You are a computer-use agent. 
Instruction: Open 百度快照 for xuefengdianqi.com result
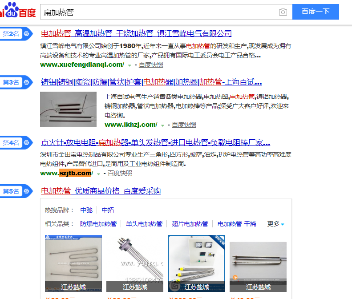tap(151, 65)
